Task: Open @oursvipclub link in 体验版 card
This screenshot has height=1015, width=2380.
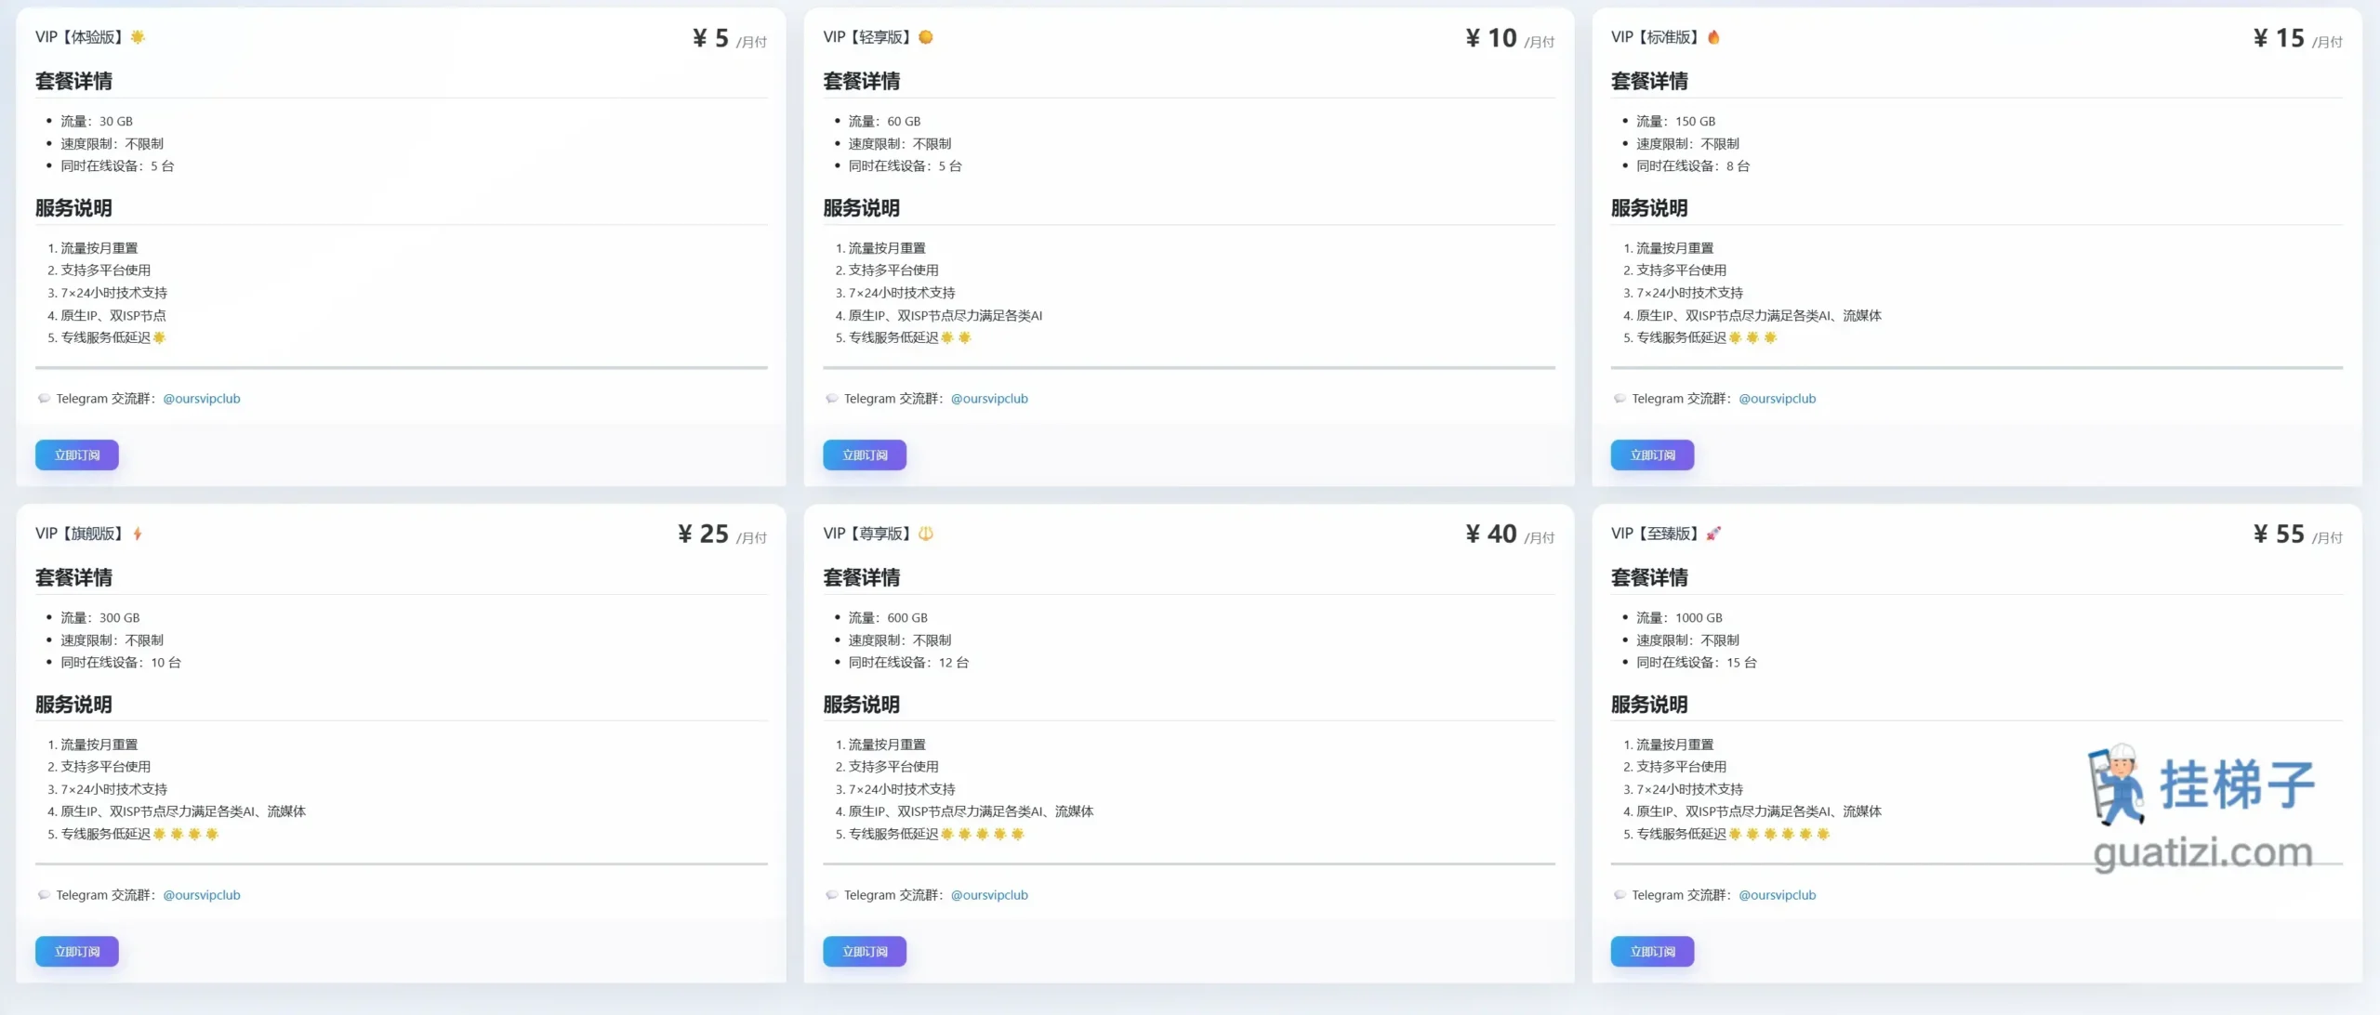Action: tap(202, 399)
